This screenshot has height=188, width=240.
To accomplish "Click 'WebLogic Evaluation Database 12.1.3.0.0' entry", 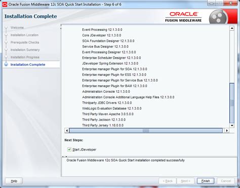I will coord(112,108).
